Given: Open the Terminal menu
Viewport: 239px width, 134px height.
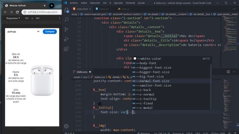Looking at the screenshot, I should (x=130, y=3).
